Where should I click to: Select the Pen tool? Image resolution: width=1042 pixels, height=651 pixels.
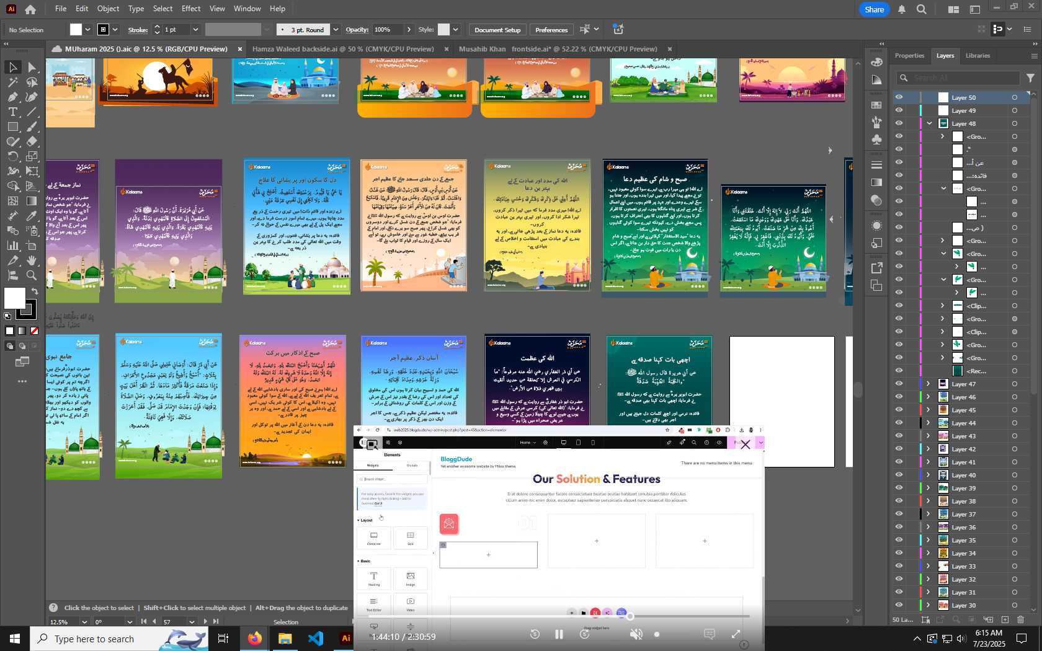click(12, 97)
